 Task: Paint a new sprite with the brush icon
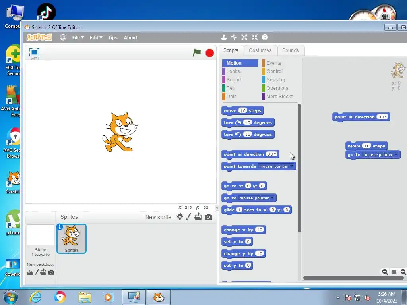point(188,216)
